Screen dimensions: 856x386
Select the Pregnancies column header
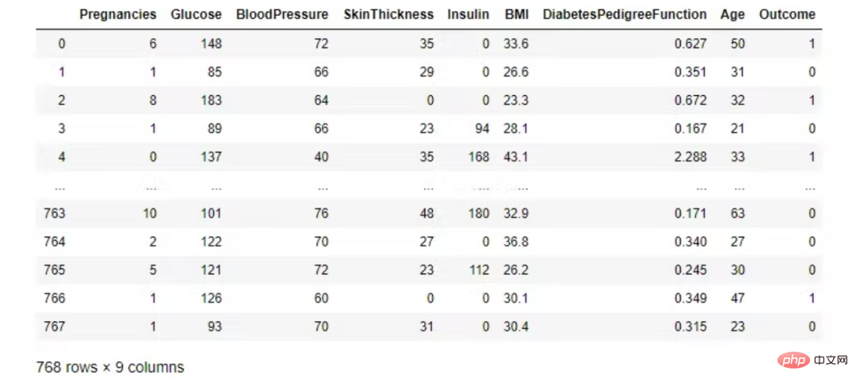118,15
